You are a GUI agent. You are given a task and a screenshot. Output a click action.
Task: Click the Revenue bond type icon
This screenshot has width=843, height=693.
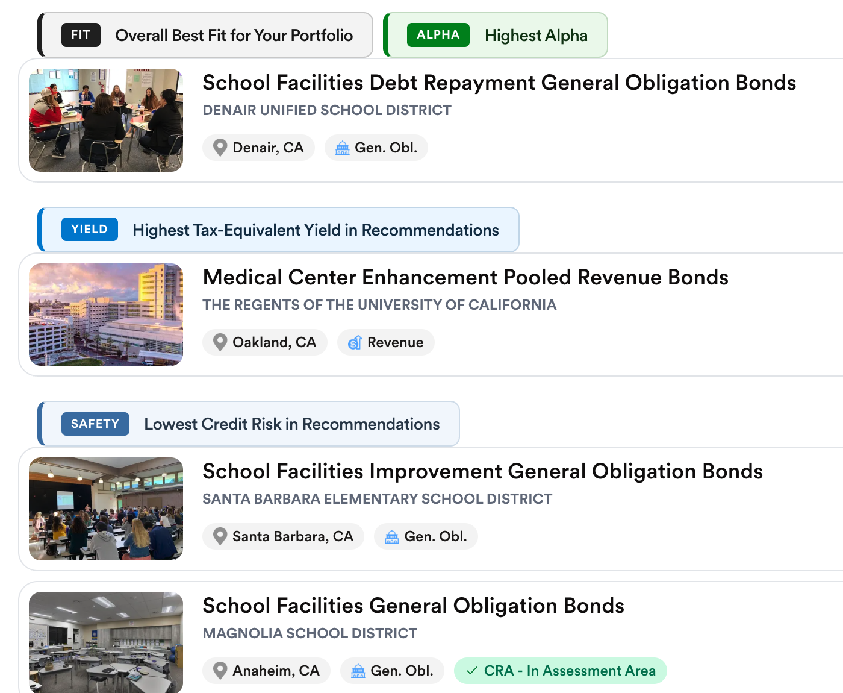click(355, 342)
